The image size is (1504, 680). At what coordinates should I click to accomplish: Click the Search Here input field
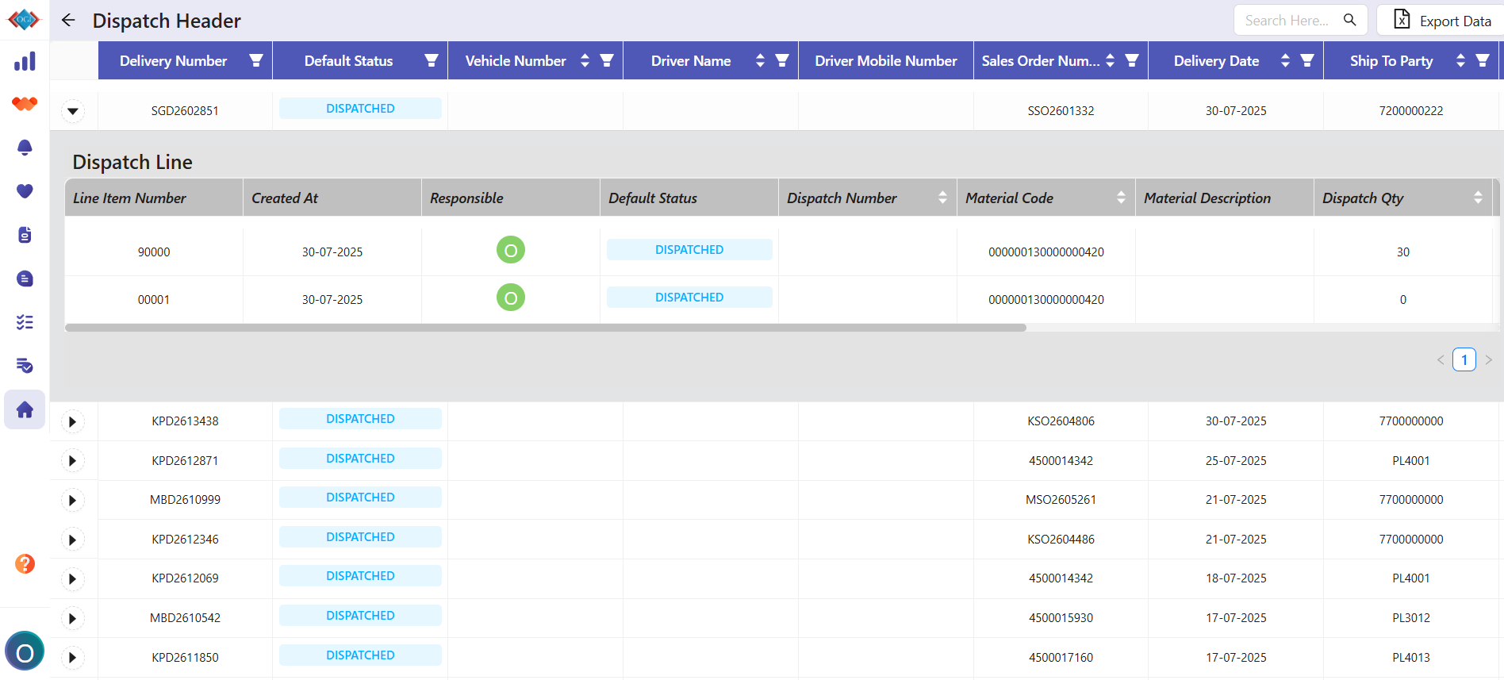tap(1289, 20)
